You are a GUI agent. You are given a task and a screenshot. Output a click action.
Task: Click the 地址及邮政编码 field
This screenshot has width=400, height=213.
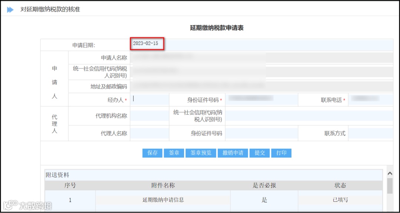(x=262, y=86)
